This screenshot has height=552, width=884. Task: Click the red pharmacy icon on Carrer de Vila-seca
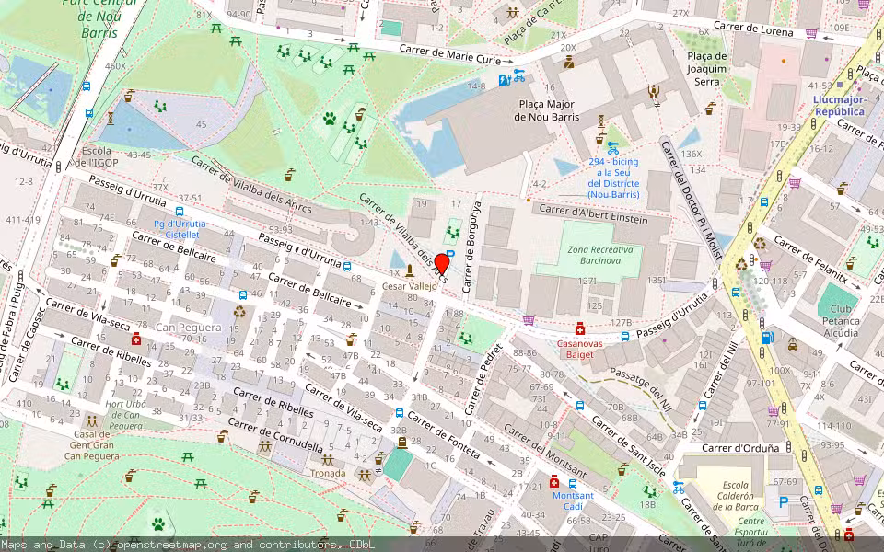tap(136, 339)
